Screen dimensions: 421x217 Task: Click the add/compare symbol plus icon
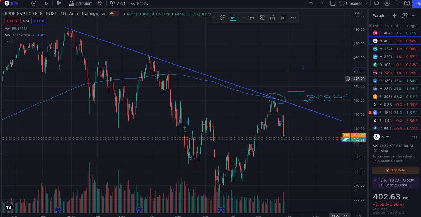[34, 3]
